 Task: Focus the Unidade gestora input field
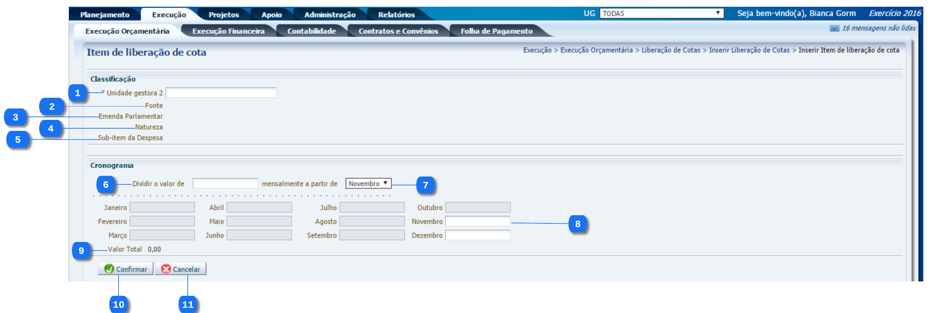point(221,93)
